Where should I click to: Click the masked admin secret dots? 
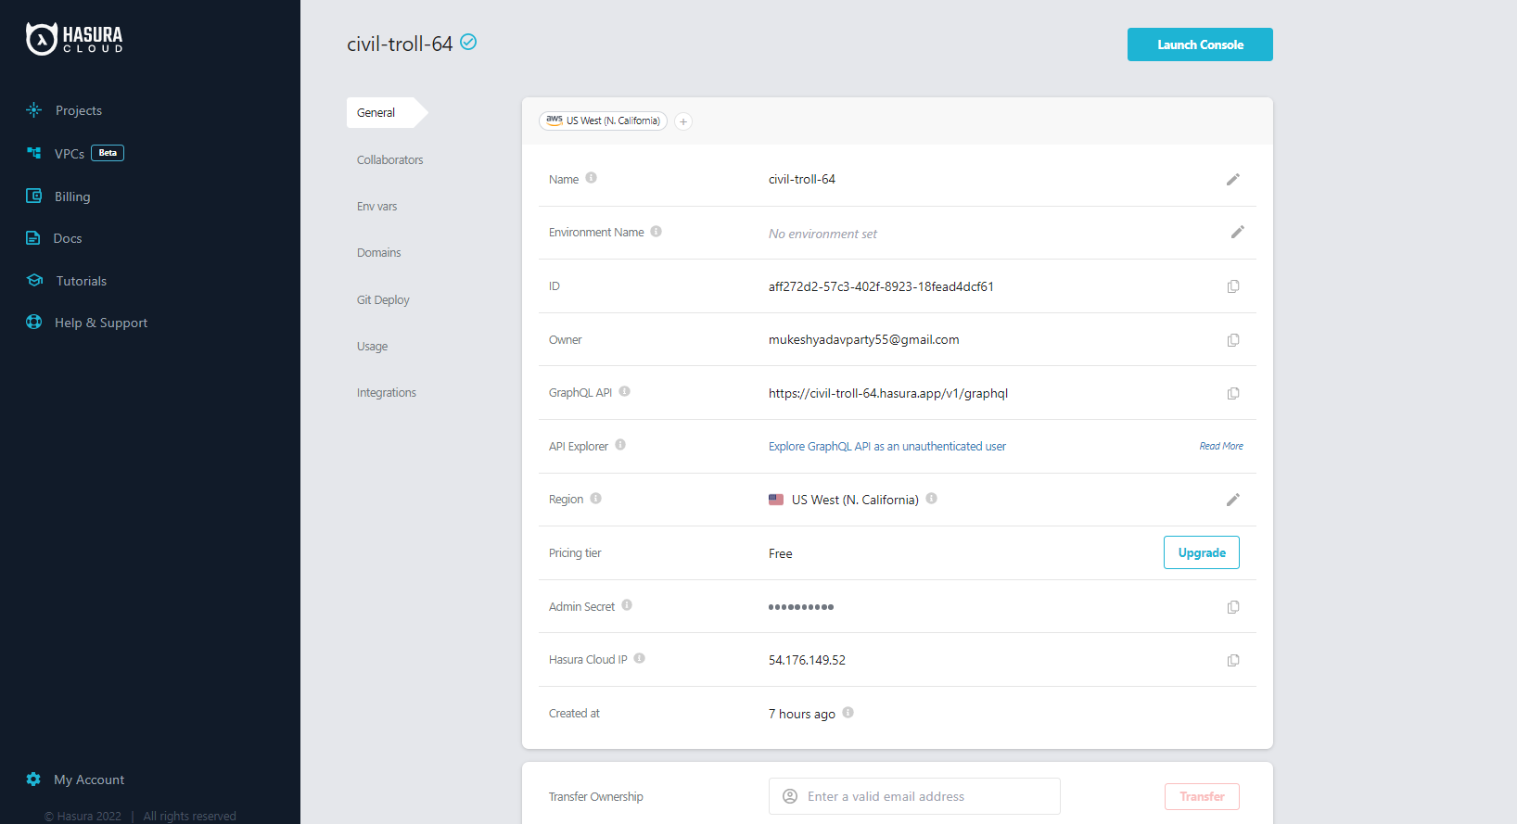pos(801,607)
